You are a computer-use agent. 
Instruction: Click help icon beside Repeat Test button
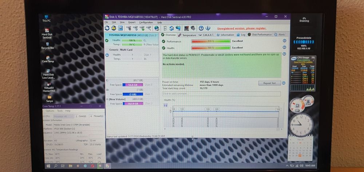click(284, 83)
